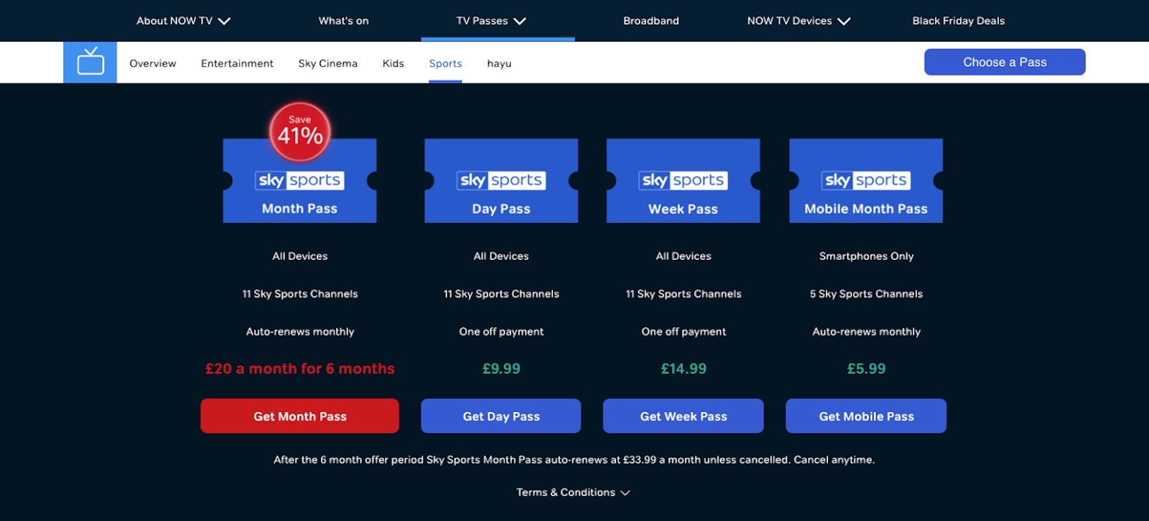Click the Save 41% red badge
This screenshot has height=521, width=1149.
pos(300,132)
